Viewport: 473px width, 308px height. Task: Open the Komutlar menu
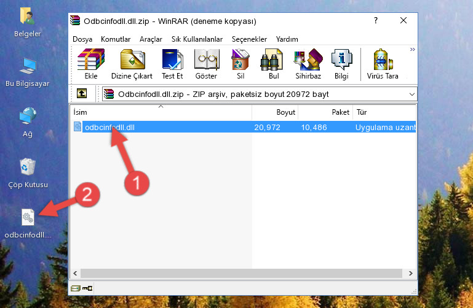pyautogui.click(x=116, y=39)
